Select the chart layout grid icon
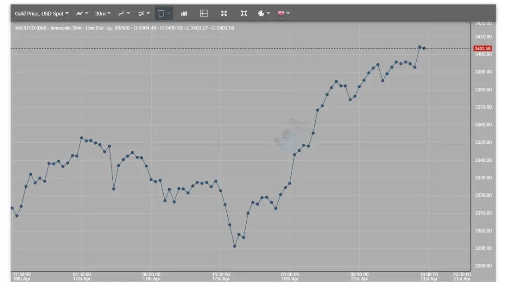 click(x=204, y=13)
